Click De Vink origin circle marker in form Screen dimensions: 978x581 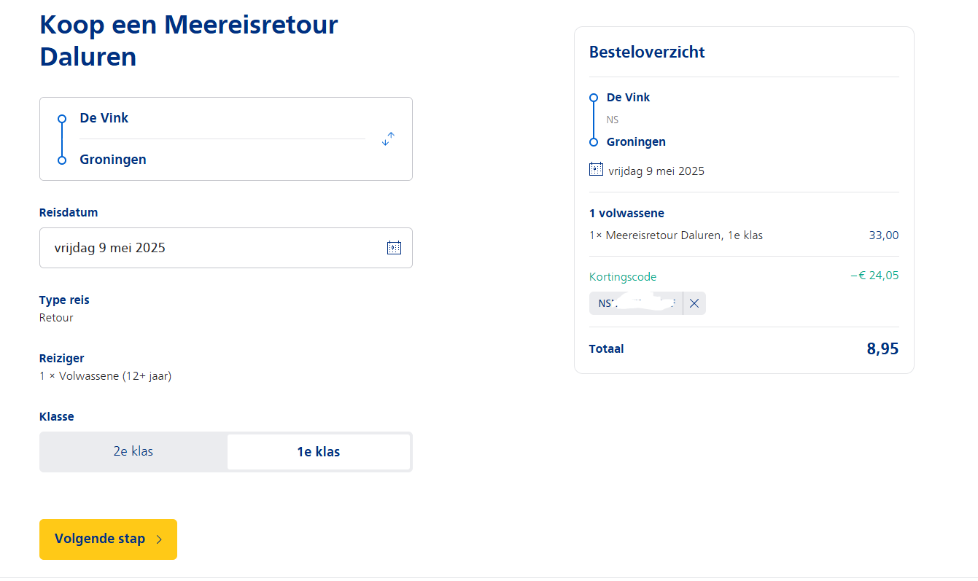62,118
